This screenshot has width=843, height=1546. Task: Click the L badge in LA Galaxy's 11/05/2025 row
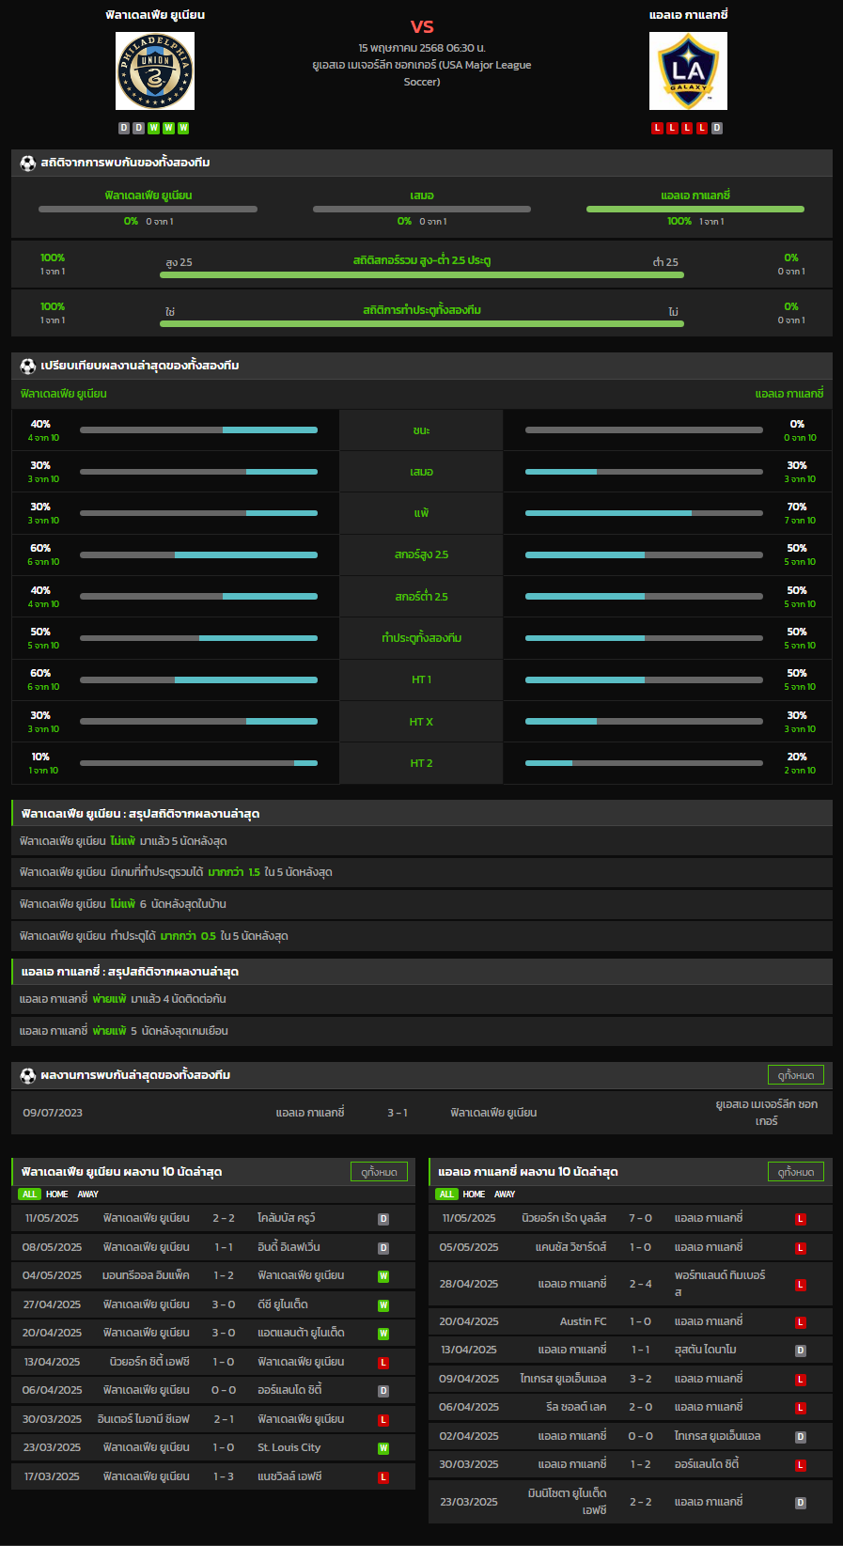(x=801, y=1219)
